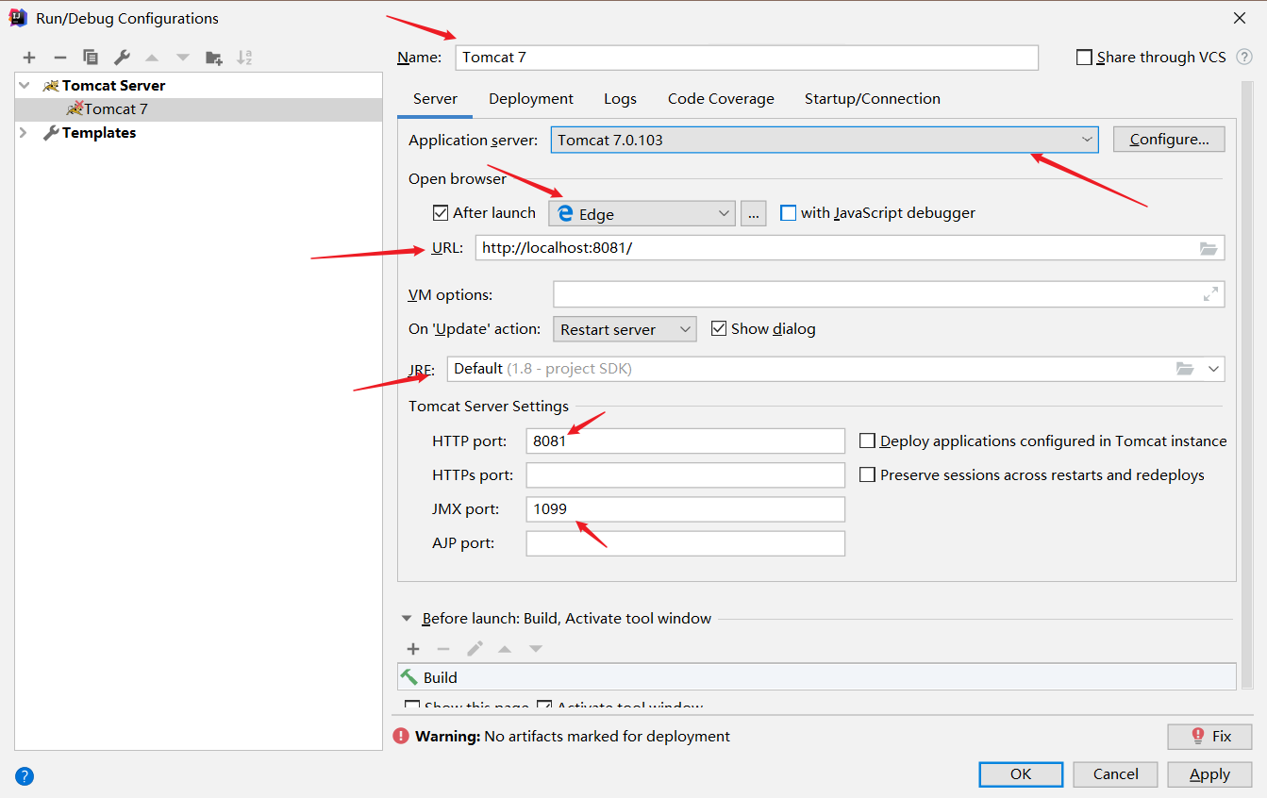Add a Before launch task

coord(412,648)
